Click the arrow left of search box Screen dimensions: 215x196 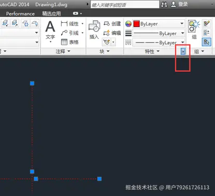point(88,4)
